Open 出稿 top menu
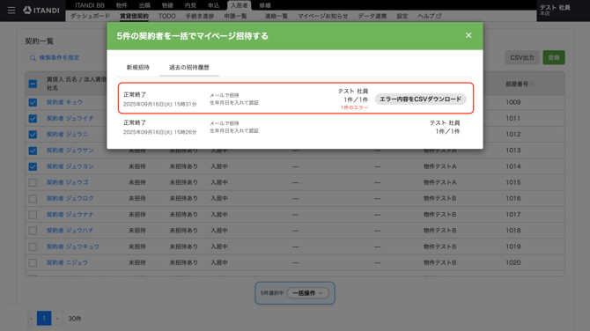The image size is (590, 331). click(144, 5)
